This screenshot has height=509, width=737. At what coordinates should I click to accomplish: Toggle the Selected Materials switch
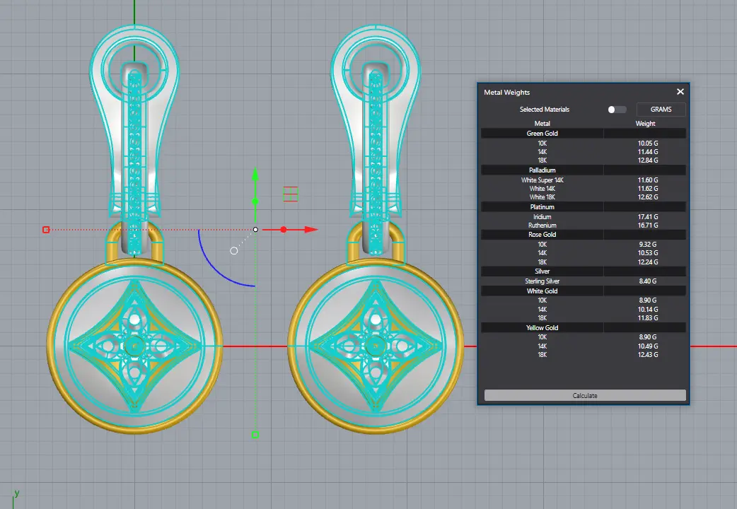pyautogui.click(x=616, y=110)
